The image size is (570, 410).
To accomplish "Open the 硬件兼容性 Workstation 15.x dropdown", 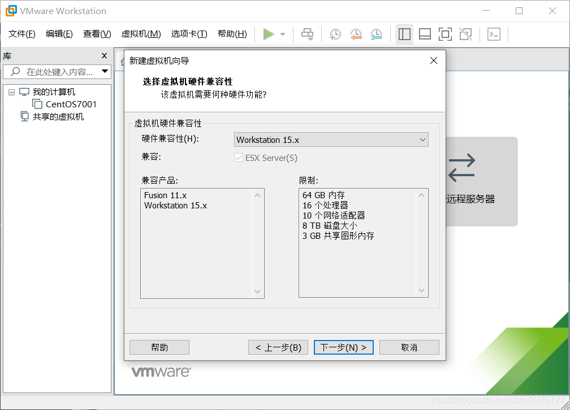I will tap(331, 140).
